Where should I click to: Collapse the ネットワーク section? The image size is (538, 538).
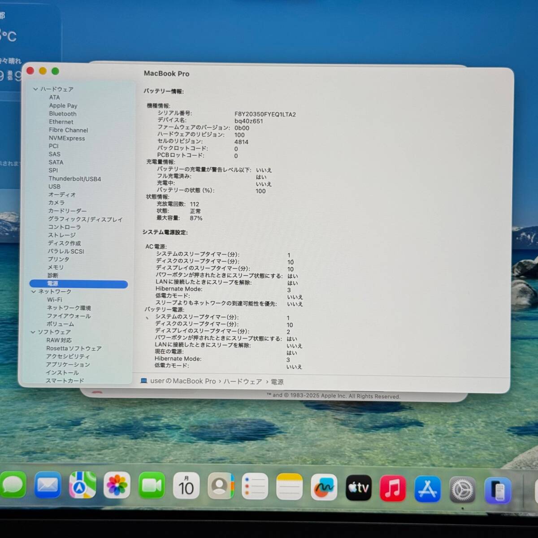click(34, 291)
